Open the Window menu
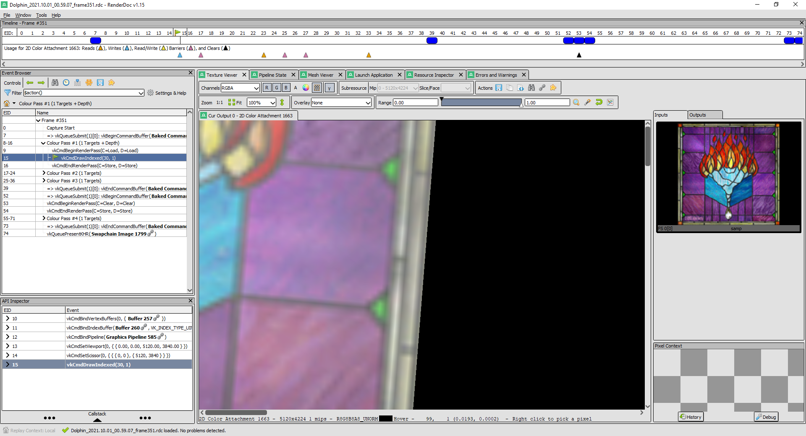The image size is (806, 436). 23,15
